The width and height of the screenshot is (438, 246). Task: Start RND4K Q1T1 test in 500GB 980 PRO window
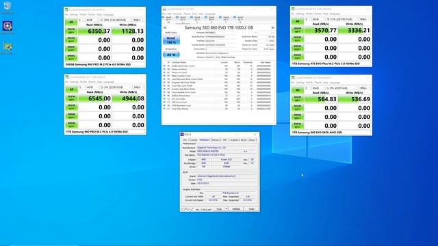pyautogui.click(x=71, y=57)
